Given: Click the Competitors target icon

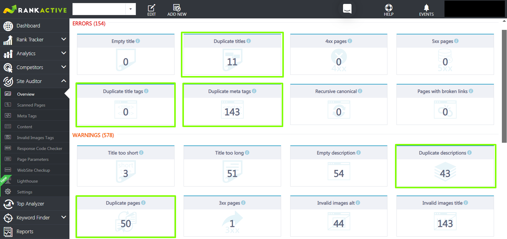Looking at the screenshot, I should (x=8, y=68).
